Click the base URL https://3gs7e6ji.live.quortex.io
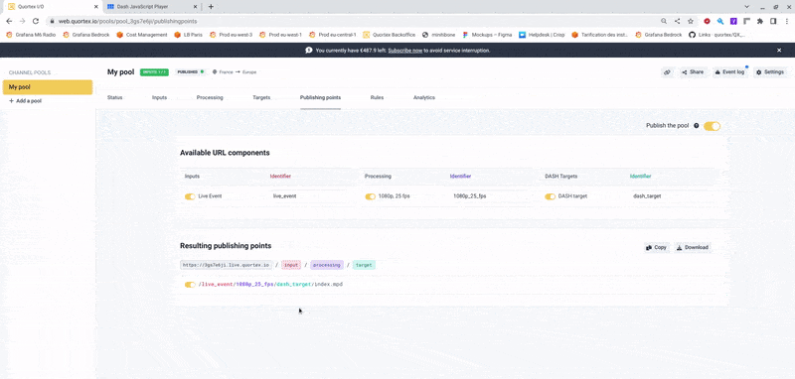This screenshot has height=379, width=795. tap(226, 265)
